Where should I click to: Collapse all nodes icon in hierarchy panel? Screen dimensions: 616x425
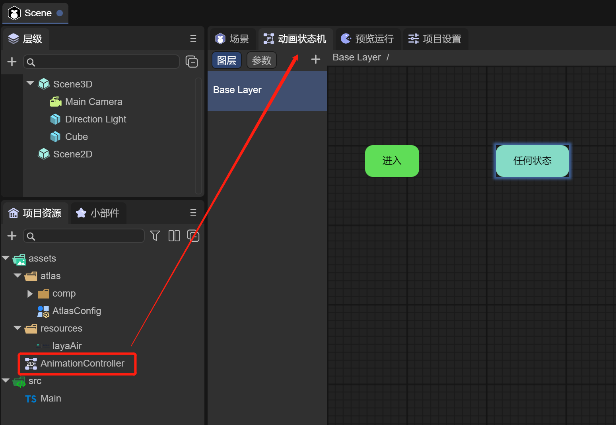(x=192, y=62)
